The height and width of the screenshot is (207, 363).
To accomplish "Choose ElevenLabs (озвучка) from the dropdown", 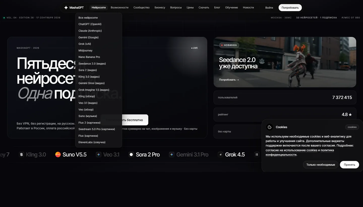I will [x=99, y=142].
